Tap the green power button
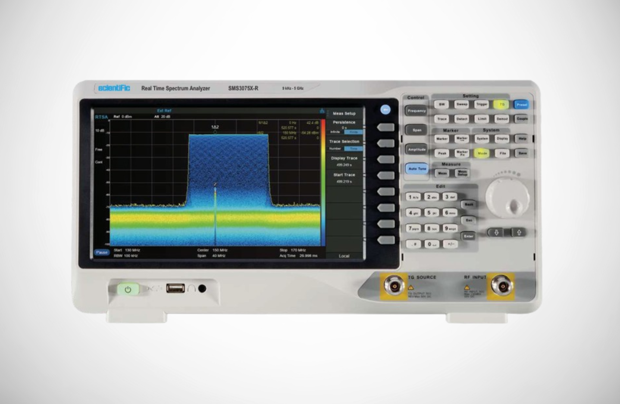The height and width of the screenshot is (404, 620). pos(128,289)
